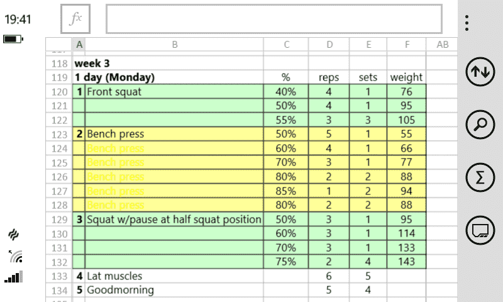Tap the battery status icon
Screen dimensions: 503x302
pos(13,39)
